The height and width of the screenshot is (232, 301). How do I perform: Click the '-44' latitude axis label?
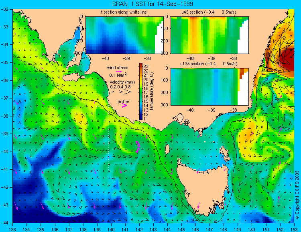(x=4, y=223)
